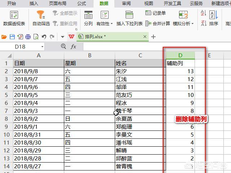Open 分列 text to columns tool

click(88, 18)
